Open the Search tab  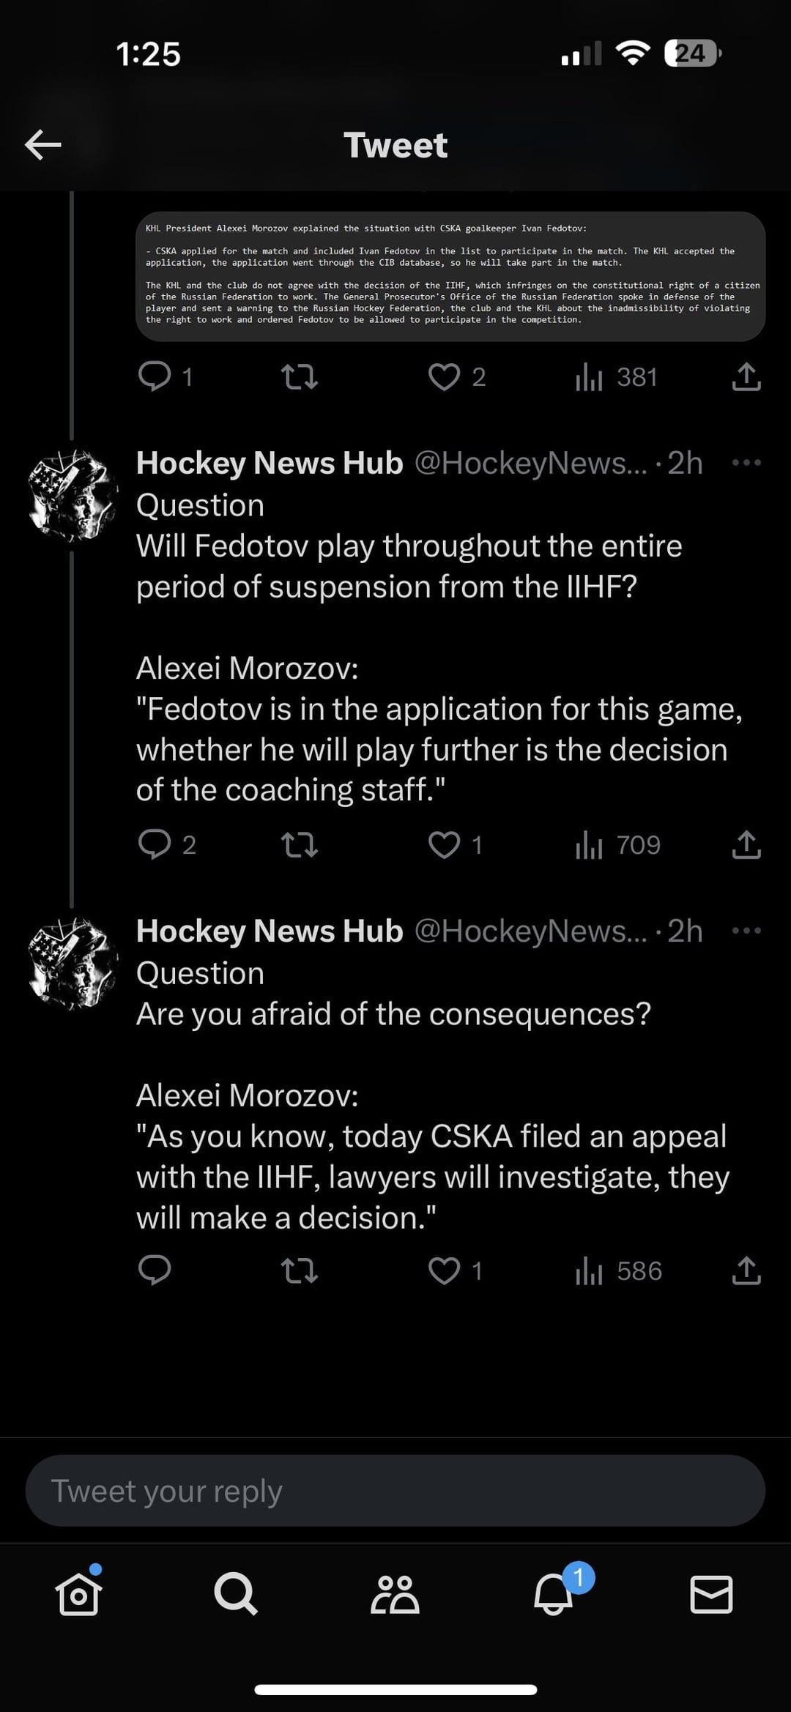coord(236,1594)
